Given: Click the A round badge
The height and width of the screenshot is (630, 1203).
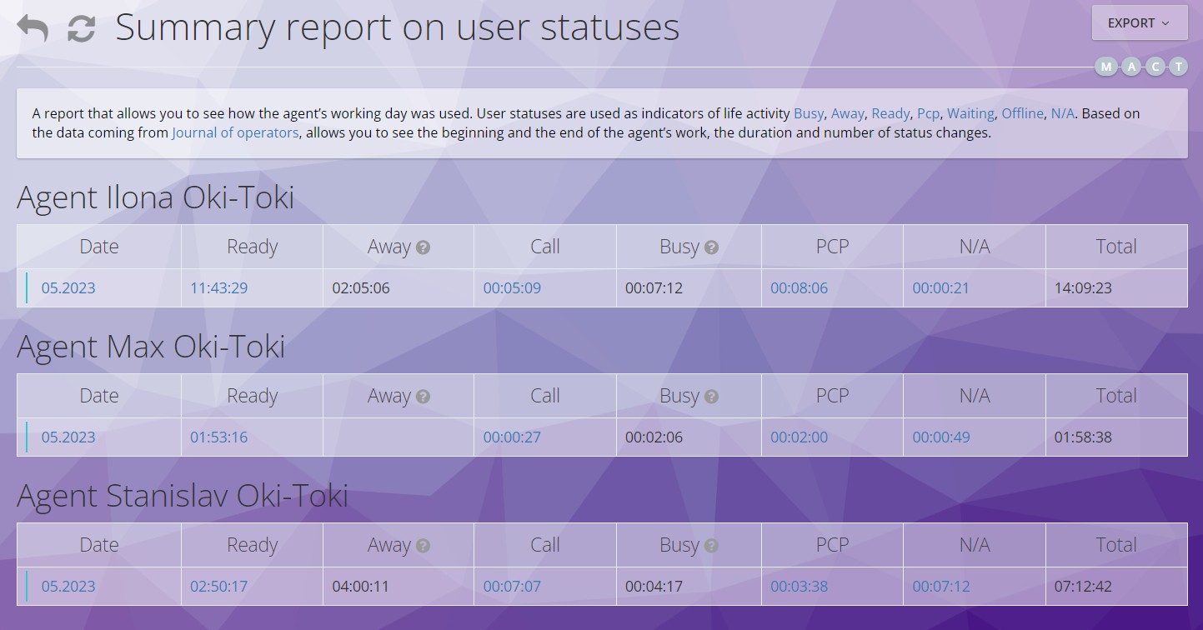Looking at the screenshot, I should coord(1130,67).
